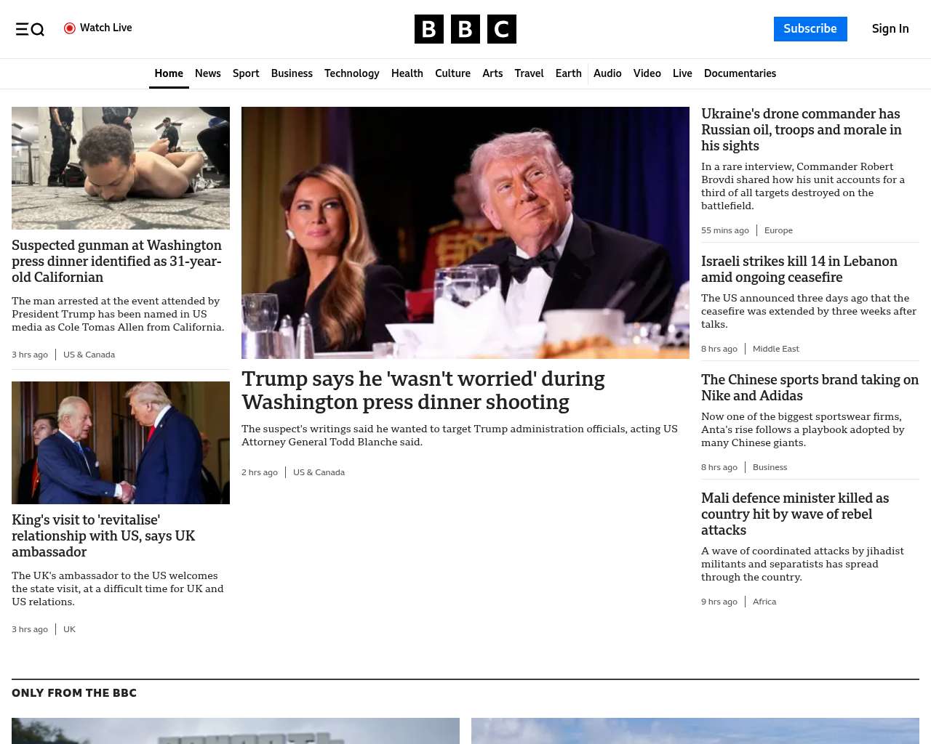This screenshot has width=931, height=744.
Task: Click the Europe tag
Action: tap(778, 230)
